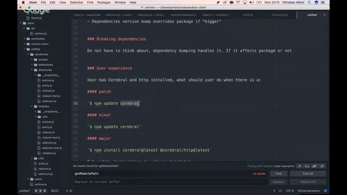Click the folder icon of context-menu
Image resolution: width=347 pixels, height=195 pixels.
click(28, 44)
